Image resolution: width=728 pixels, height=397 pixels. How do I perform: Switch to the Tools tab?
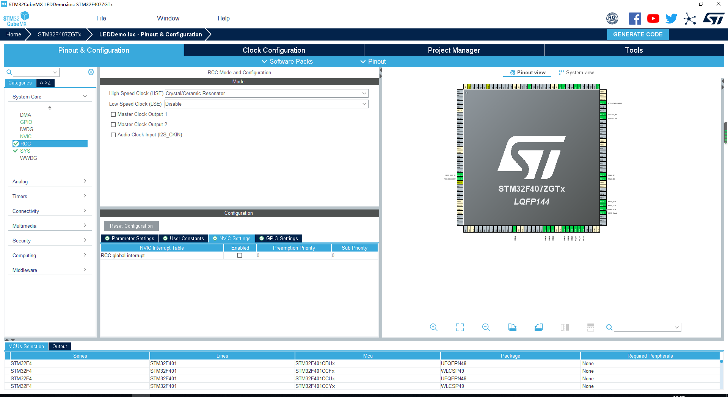pyautogui.click(x=634, y=50)
